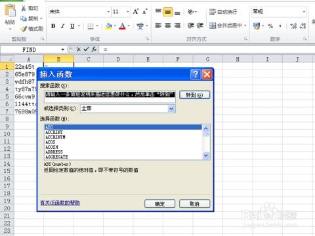
Task: Align text right
Action: [x=177, y=26]
